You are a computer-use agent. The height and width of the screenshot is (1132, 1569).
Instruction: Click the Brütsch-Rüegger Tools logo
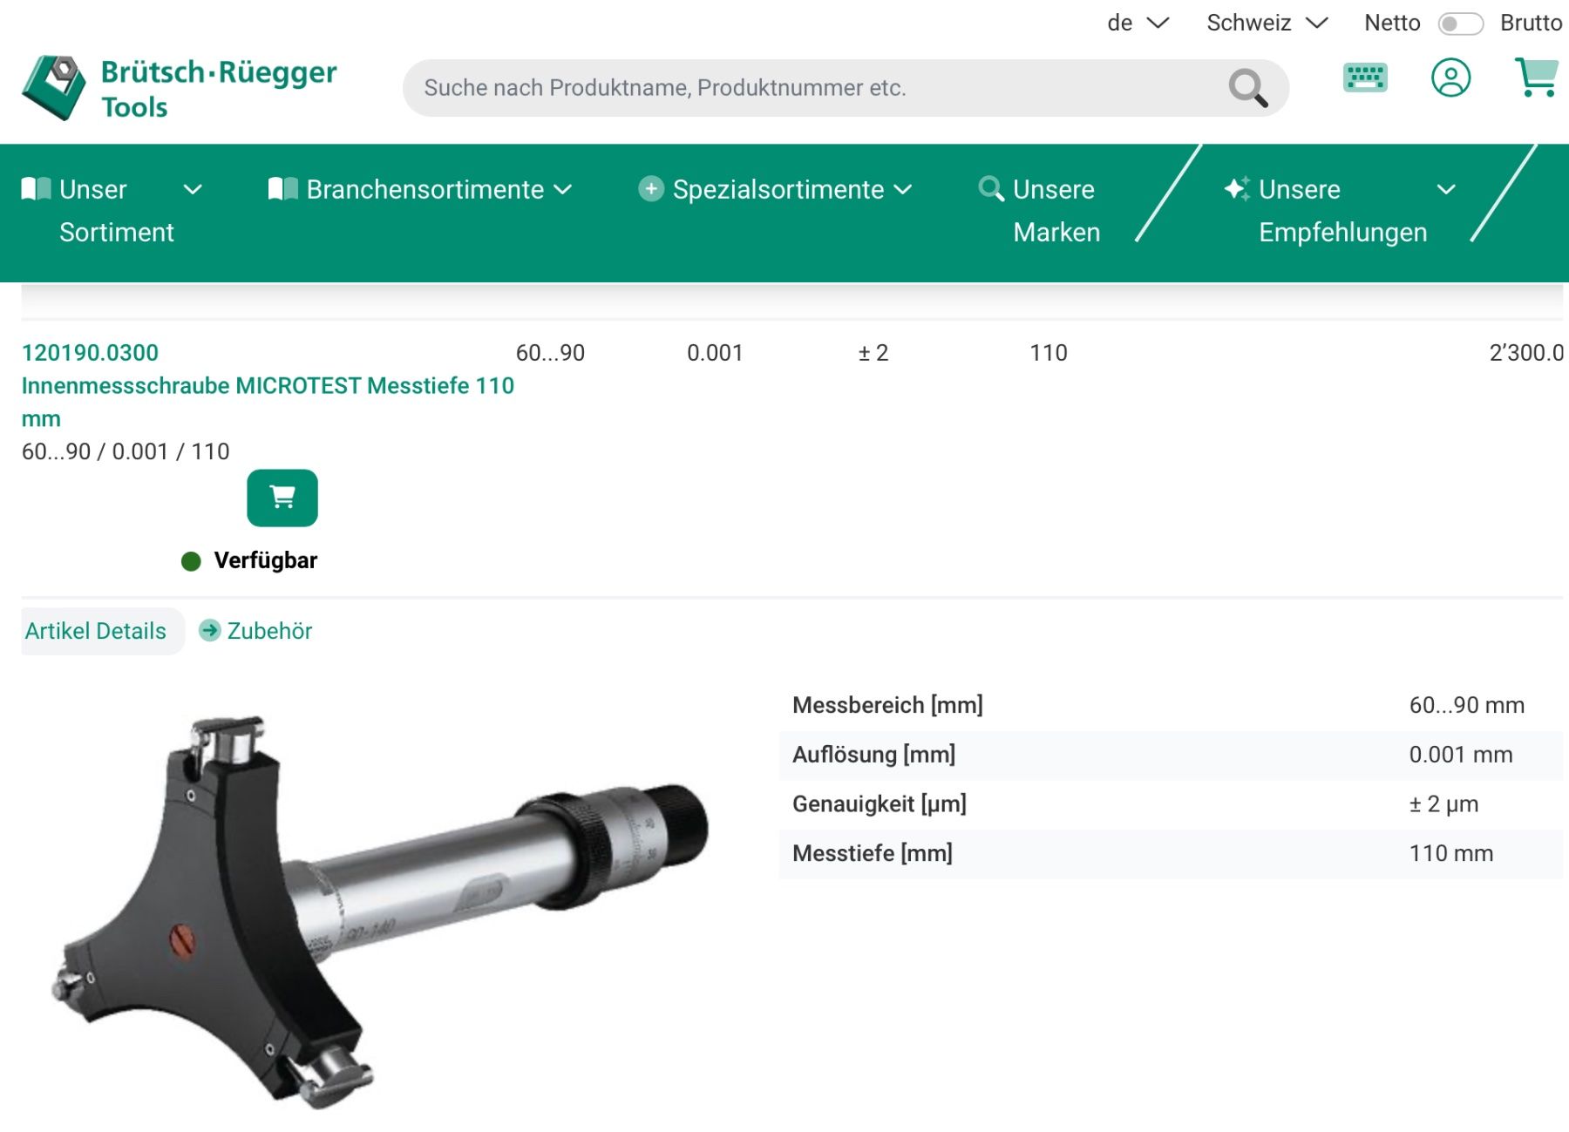(180, 88)
